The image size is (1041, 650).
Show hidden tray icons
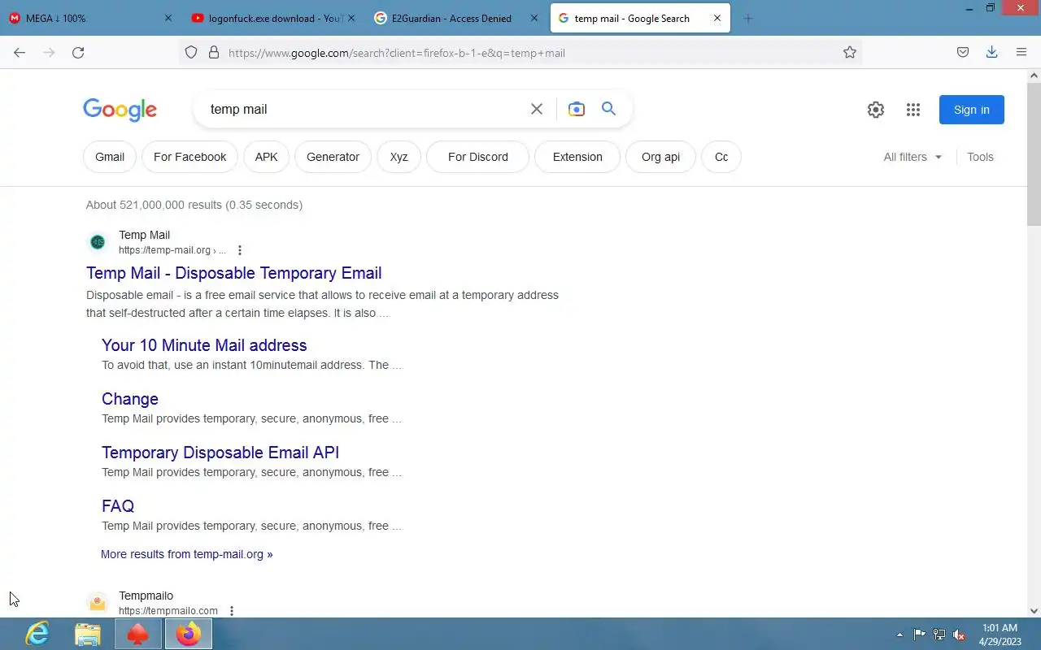[899, 635]
